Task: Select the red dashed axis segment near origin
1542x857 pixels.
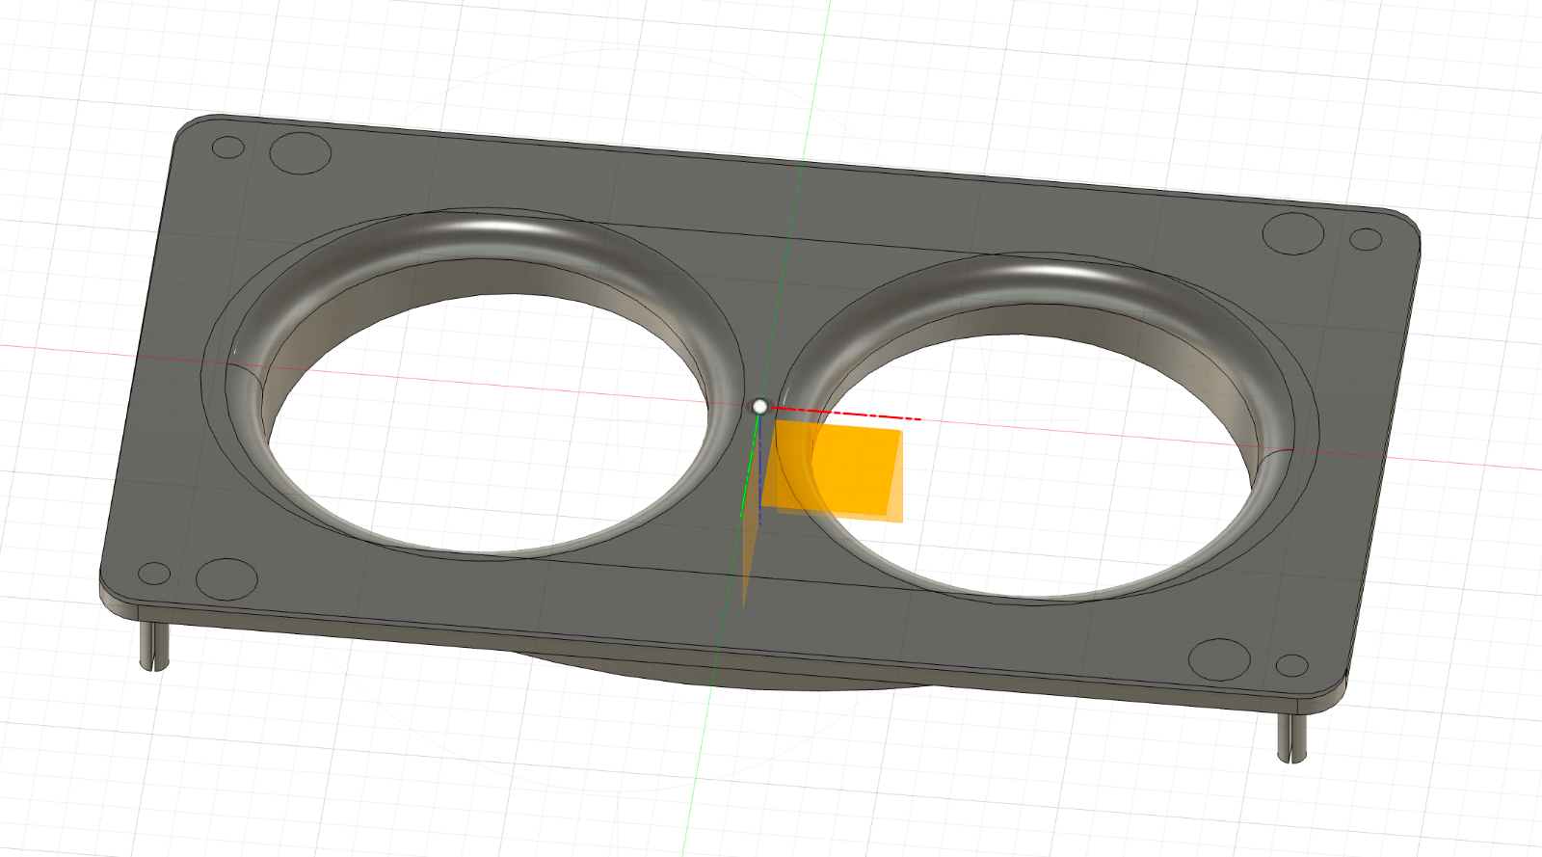Action: click(844, 415)
